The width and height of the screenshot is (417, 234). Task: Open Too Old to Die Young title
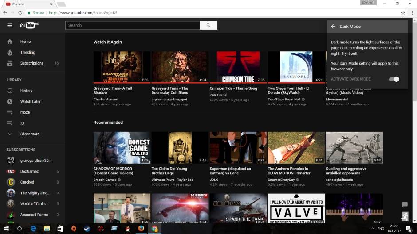tap(170, 171)
